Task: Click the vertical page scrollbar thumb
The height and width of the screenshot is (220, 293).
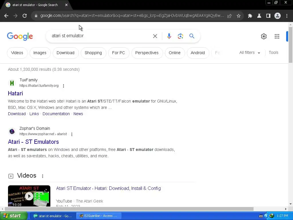Action: tap(291, 45)
